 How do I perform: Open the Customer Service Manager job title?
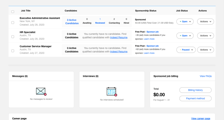(36, 46)
